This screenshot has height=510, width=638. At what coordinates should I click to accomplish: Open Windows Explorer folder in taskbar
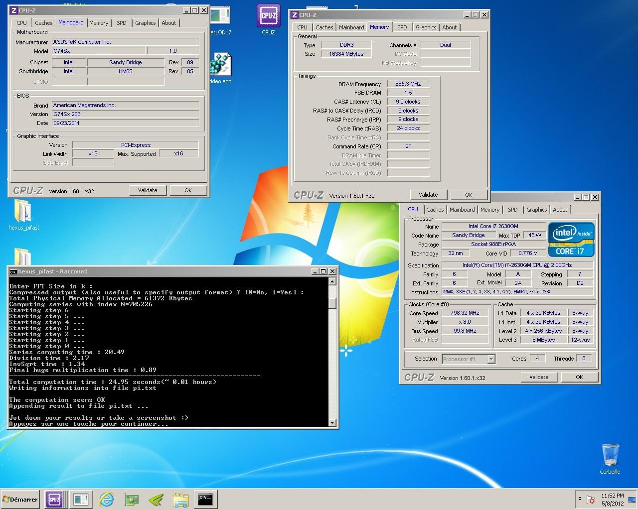coord(181,499)
